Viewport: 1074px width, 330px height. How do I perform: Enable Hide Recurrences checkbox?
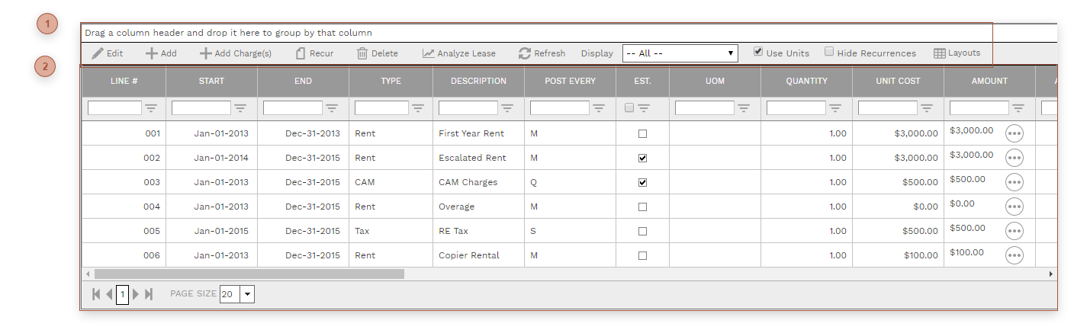point(828,52)
